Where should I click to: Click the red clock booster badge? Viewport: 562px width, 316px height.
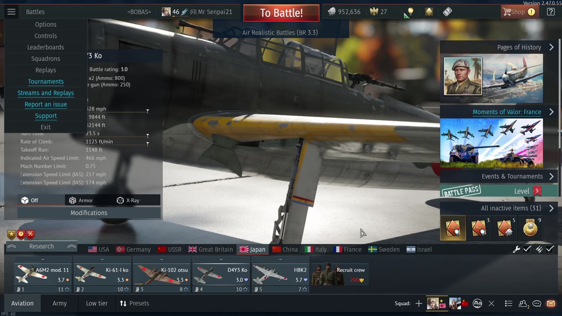[x=21, y=234]
